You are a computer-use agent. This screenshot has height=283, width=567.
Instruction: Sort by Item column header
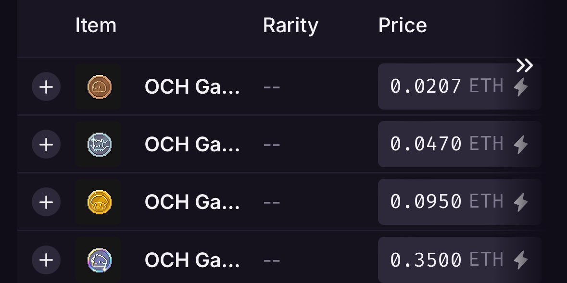(96, 25)
